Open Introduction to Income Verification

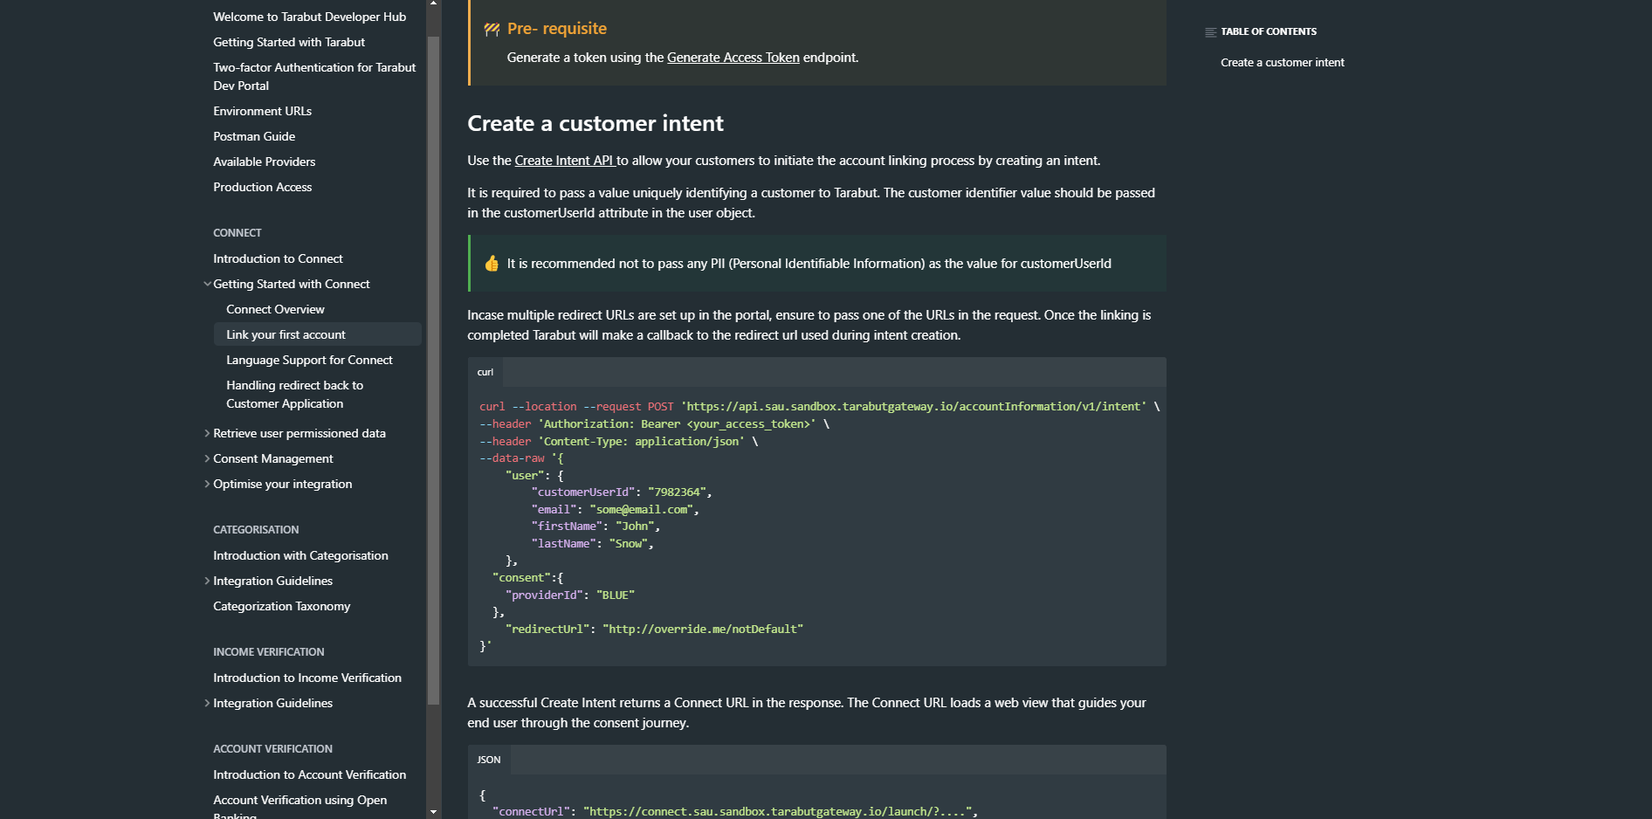pyautogui.click(x=307, y=678)
